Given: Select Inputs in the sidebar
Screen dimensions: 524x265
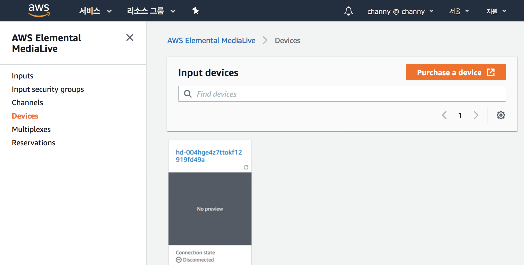Looking at the screenshot, I should coord(23,76).
